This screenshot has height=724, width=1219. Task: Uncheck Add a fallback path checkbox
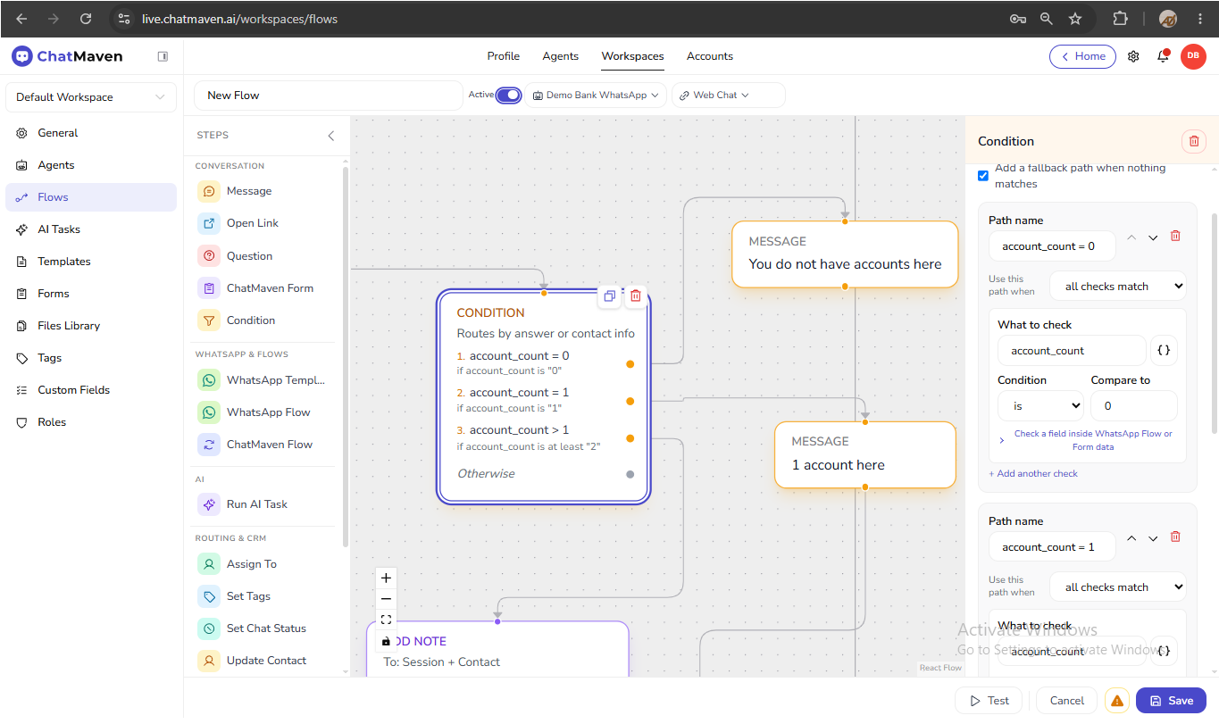(983, 175)
